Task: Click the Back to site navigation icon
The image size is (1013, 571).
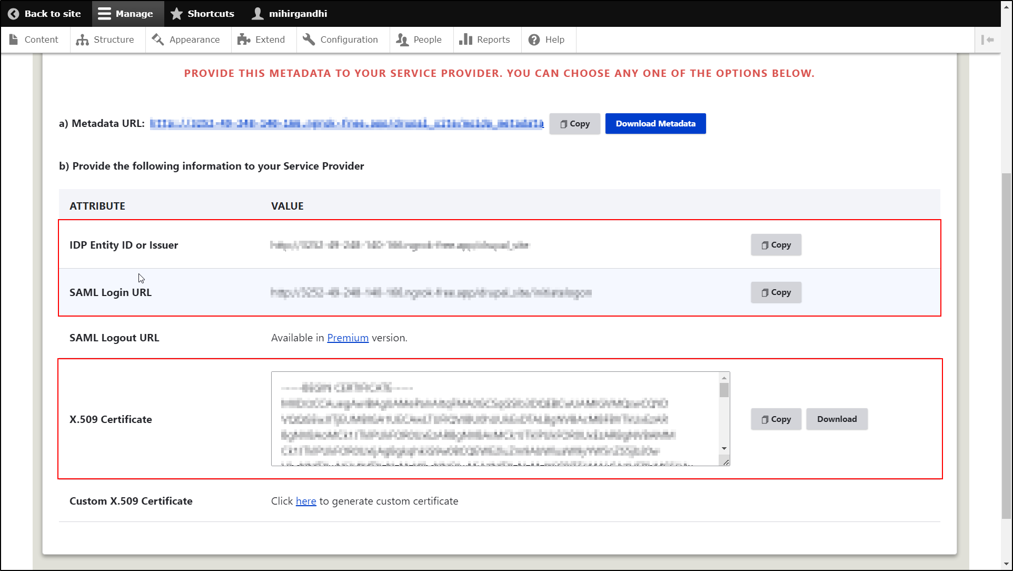Action: coord(13,13)
